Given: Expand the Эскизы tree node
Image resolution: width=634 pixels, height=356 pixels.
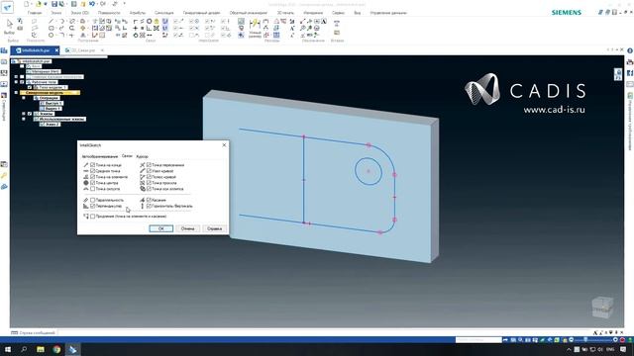Looking at the screenshot, I should 24,114.
